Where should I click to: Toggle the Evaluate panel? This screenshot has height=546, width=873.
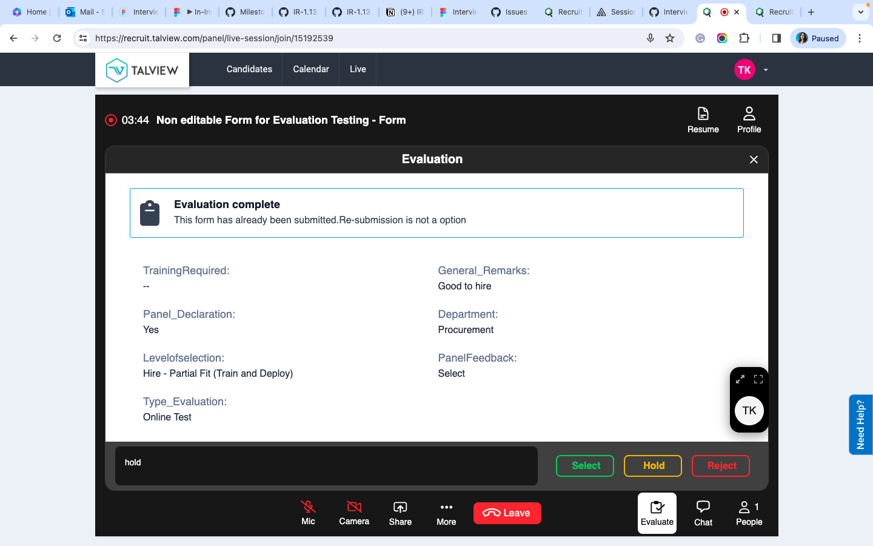pos(657,513)
